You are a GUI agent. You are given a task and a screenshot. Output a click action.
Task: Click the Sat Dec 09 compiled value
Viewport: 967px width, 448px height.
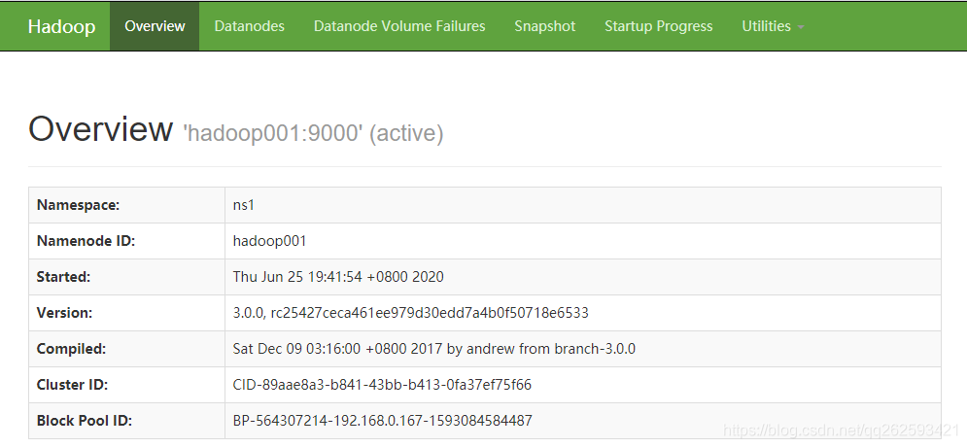(x=434, y=349)
